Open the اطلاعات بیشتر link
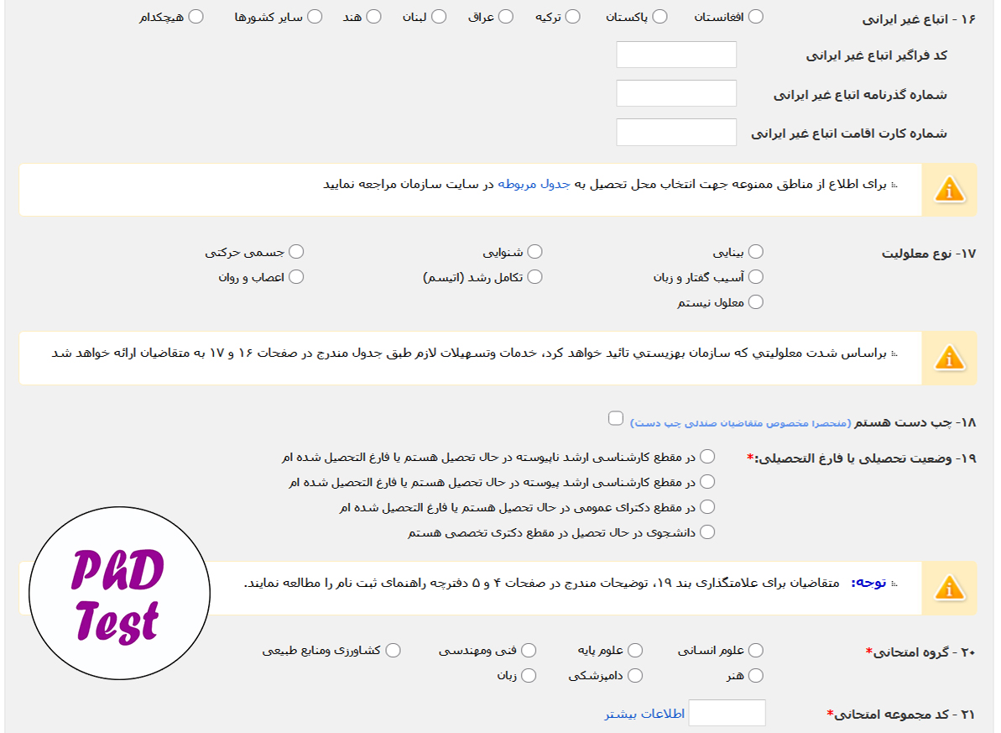This screenshot has width=1001, height=733. tap(644, 714)
